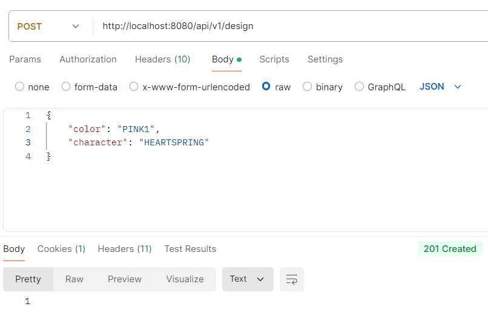The width and height of the screenshot is (488, 315).
Task: Open the Test Results tab
Action: point(190,249)
